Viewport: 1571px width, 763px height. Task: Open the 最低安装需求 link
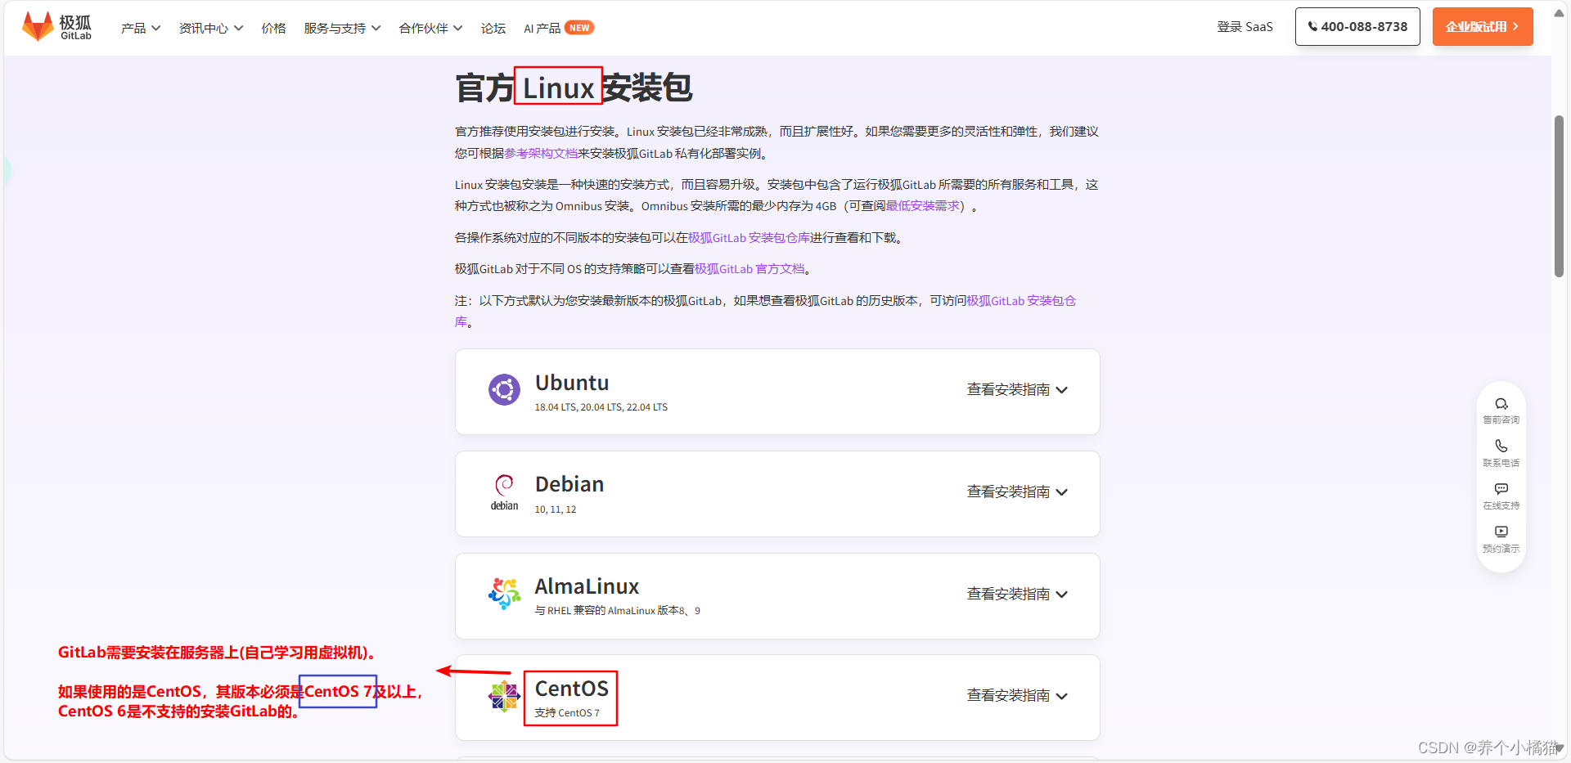[923, 206]
